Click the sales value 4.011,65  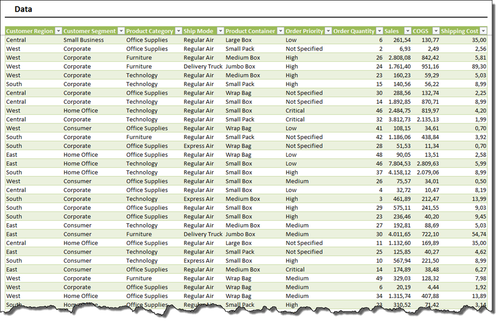(400, 234)
